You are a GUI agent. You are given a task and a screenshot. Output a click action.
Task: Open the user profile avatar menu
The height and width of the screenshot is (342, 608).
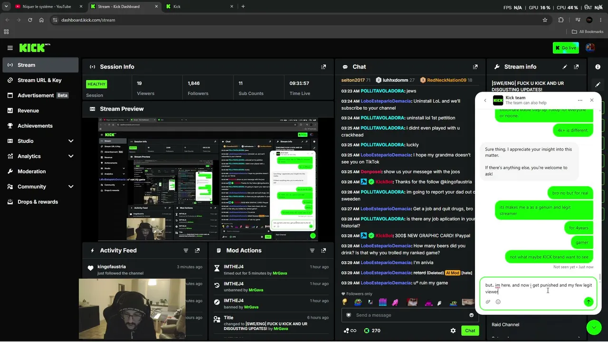click(x=590, y=47)
